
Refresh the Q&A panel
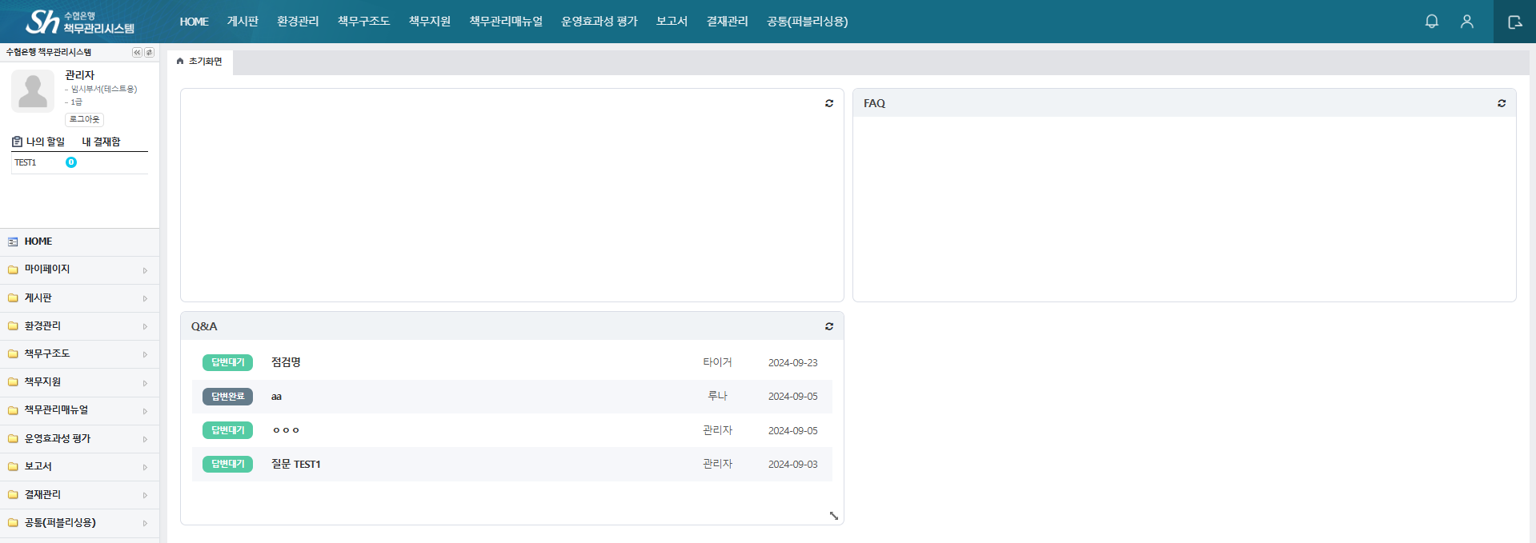coord(829,326)
